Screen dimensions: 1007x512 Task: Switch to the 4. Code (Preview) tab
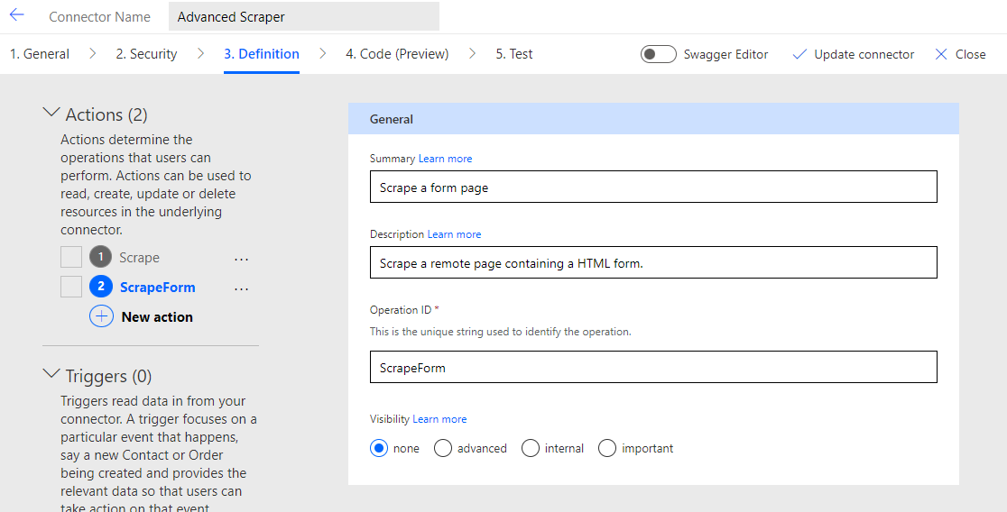397,54
